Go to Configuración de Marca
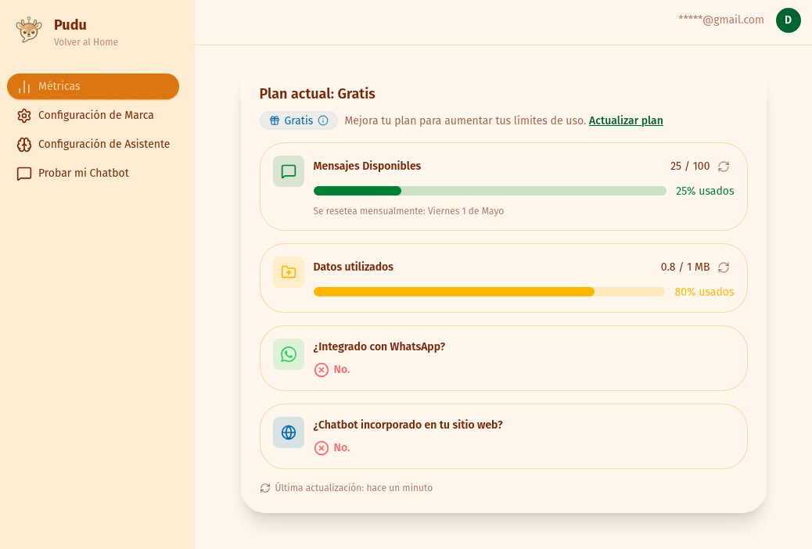 (x=95, y=115)
